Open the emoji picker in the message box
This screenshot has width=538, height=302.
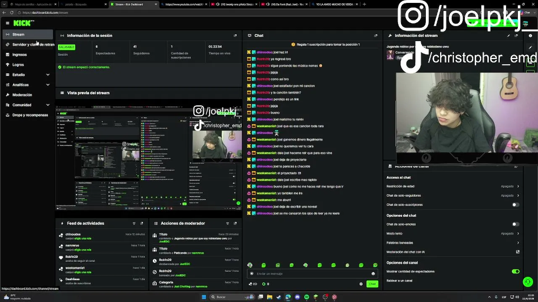373,274
